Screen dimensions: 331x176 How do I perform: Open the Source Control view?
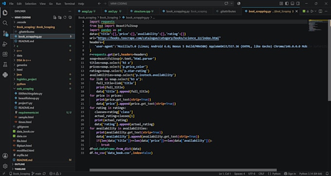coord(5,34)
